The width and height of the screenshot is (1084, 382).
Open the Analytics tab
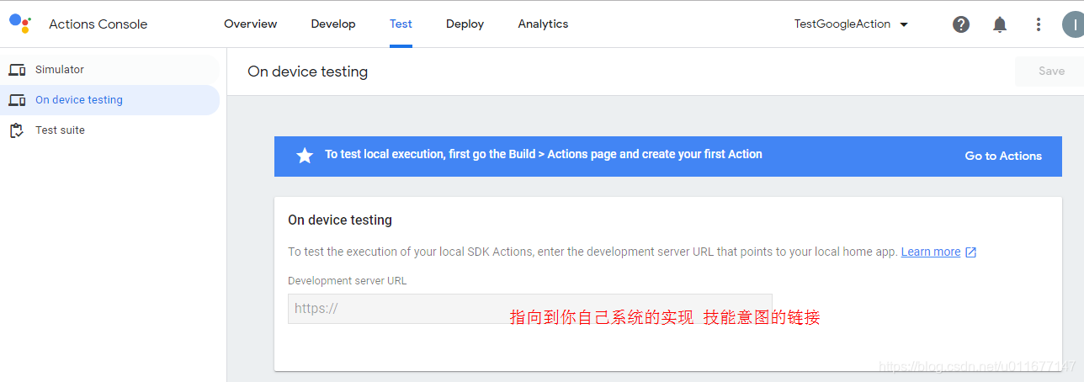543,24
